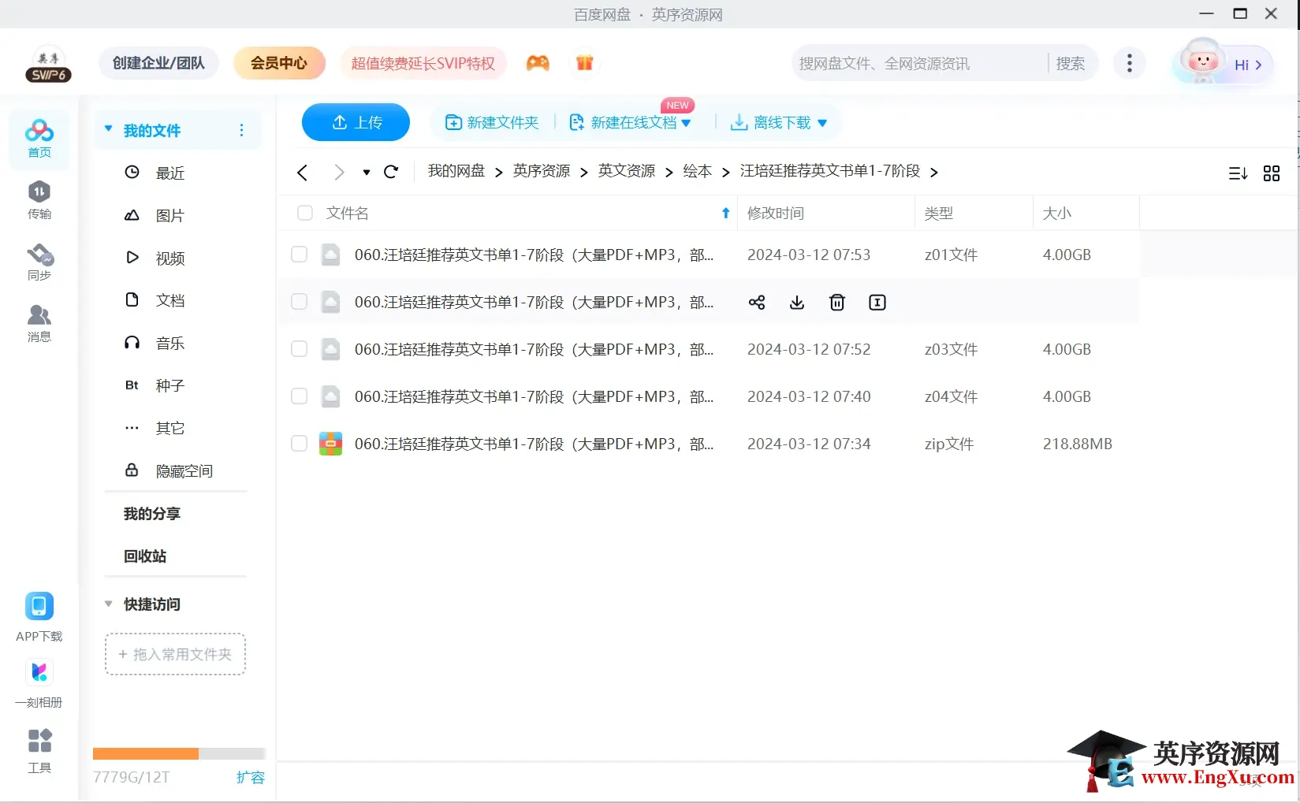The width and height of the screenshot is (1300, 803).
Task: Click 新建文件夹 button
Action: (x=492, y=123)
